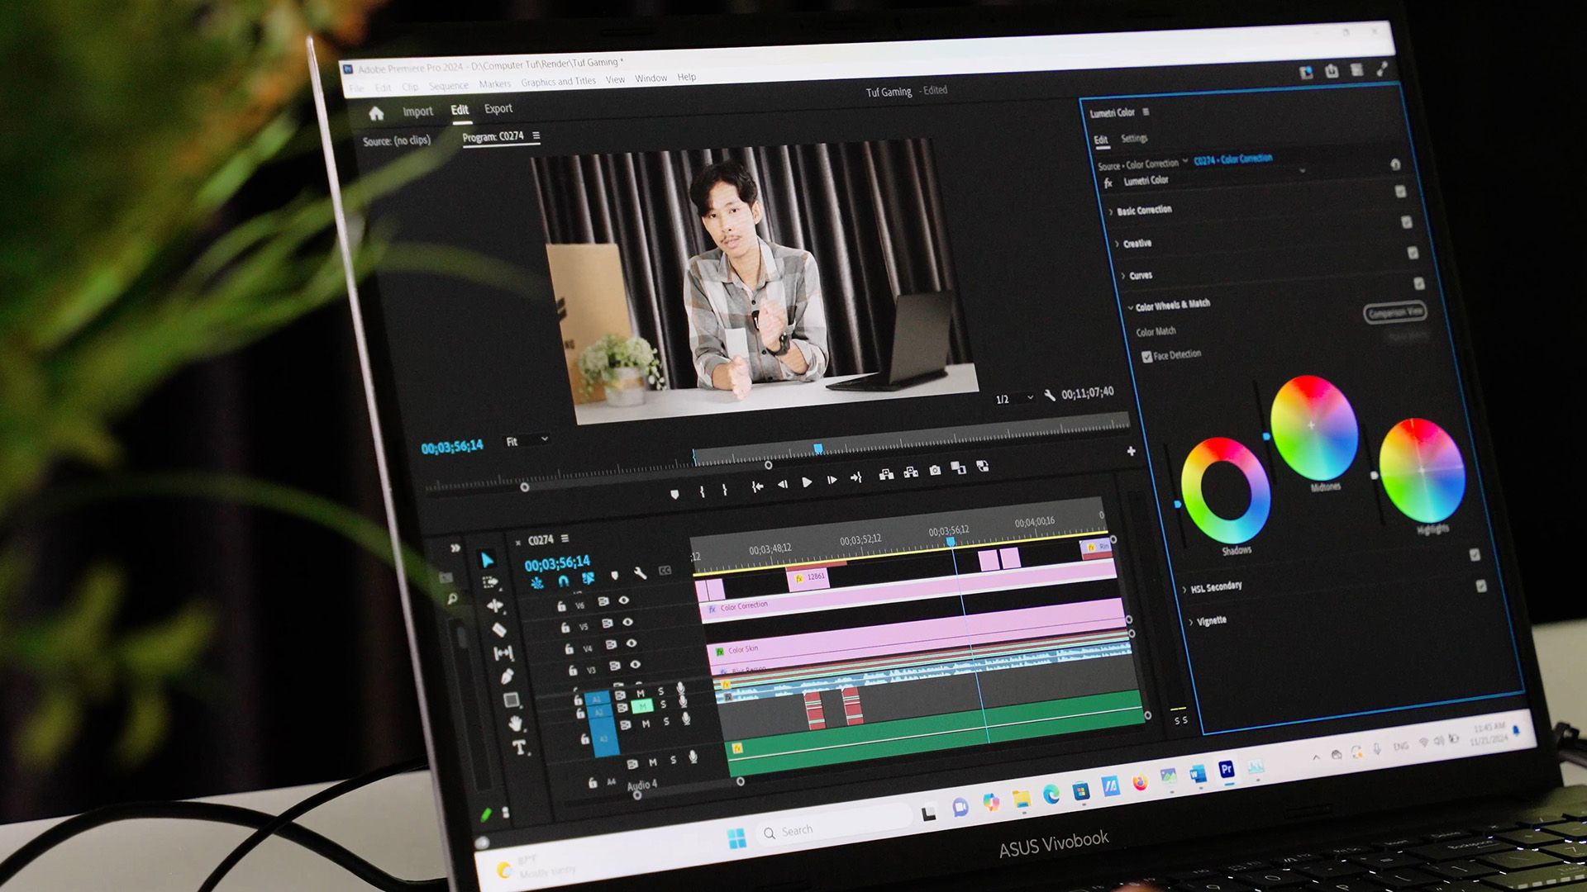Open timeline display settings wrench
The height and width of the screenshot is (892, 1587).
tap(640, 573)
